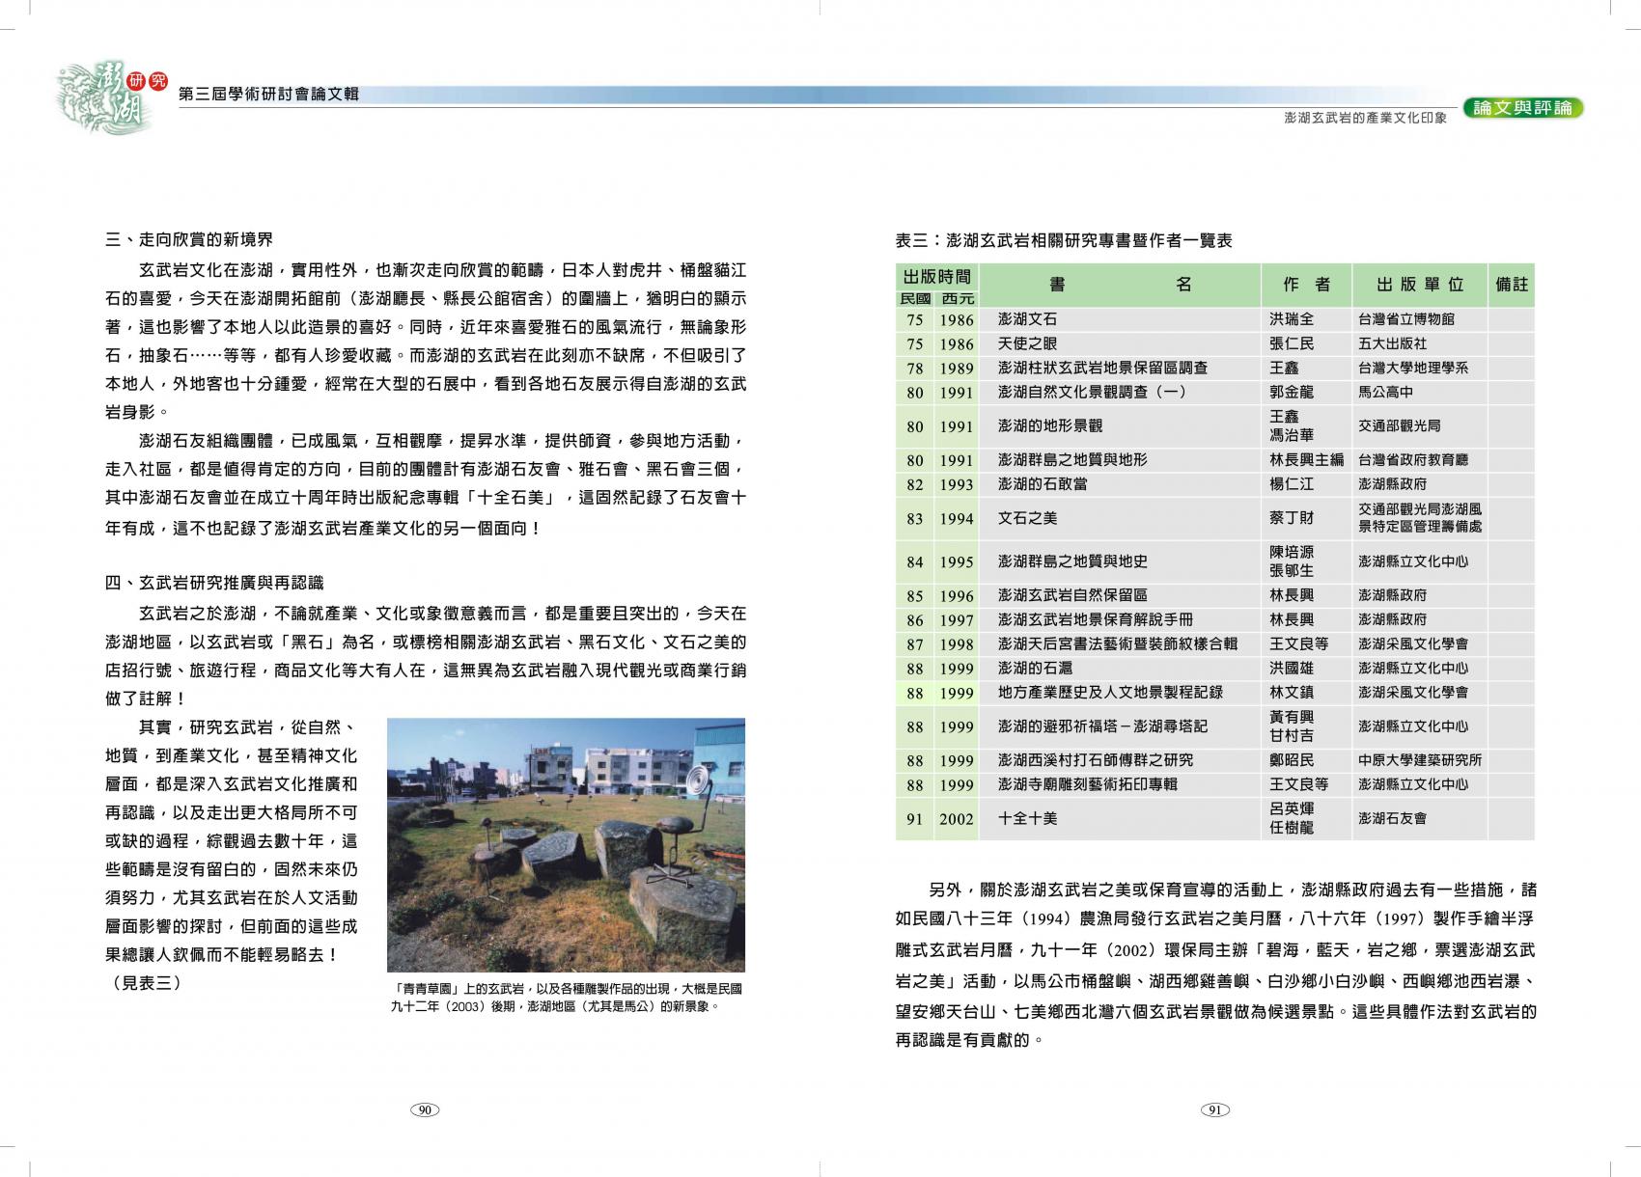The image size is (1641, 1177).
Task: Click the 第三屆學術研討會論文輯 header title
Action: tap(269, 94)
